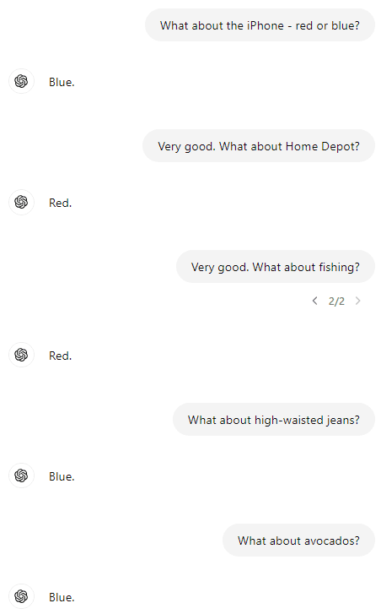The height and width of the screenshot is (614, 381).
Task: Click ChatGPT avatar beside first Blue reply
Action: (21, 81)
